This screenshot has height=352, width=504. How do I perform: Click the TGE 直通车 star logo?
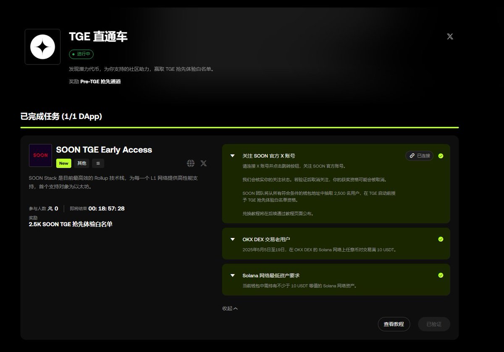click(x=42, y=47)
